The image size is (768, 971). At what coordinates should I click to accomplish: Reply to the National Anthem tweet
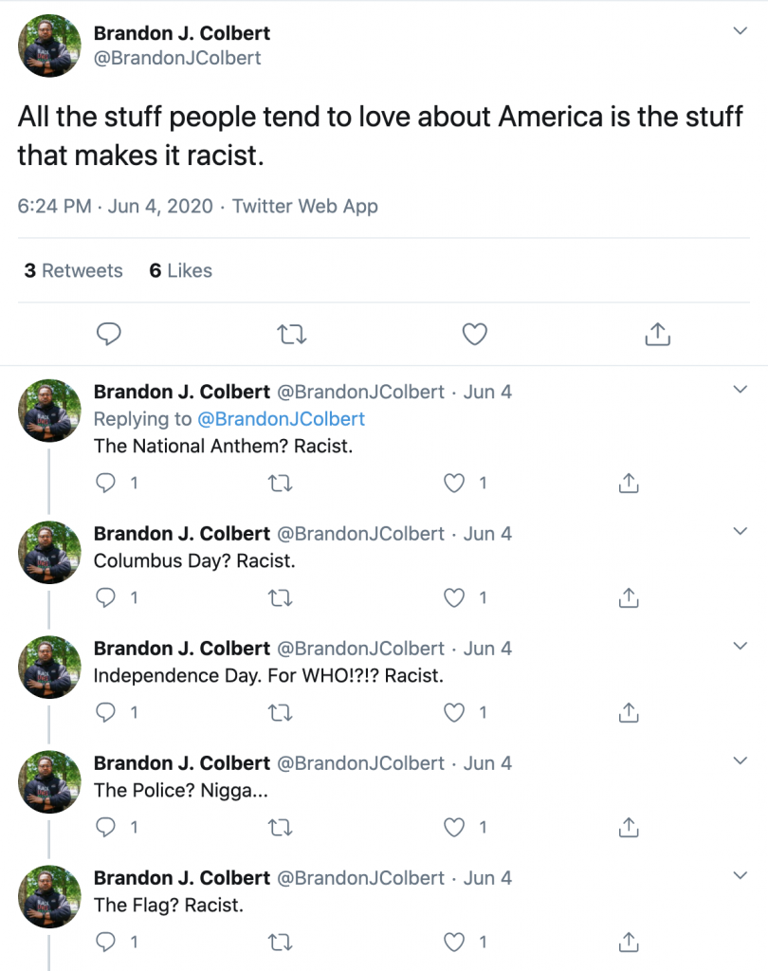click(x=107, y=484)
